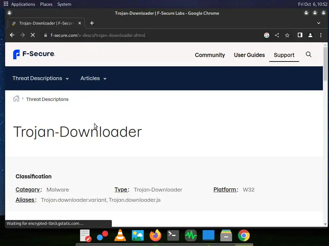Stop loading the page
The height and width of the screenshot is (246, 329).
(x=33, y=35)
